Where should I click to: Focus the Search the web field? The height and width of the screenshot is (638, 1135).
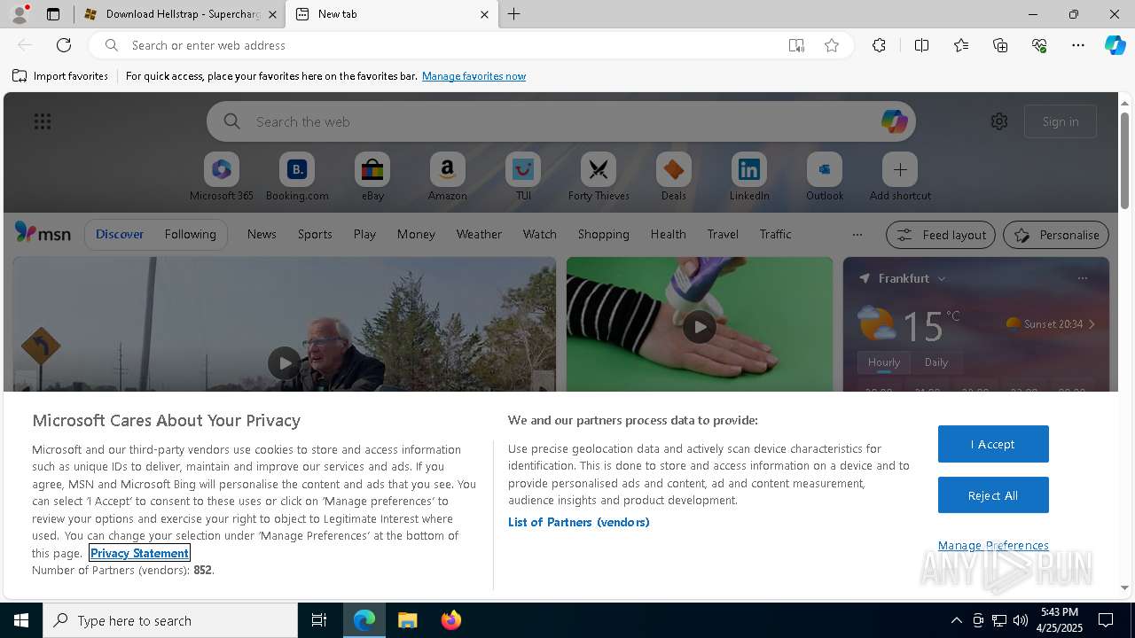point(560,121)
